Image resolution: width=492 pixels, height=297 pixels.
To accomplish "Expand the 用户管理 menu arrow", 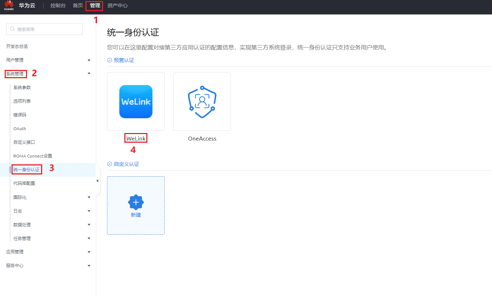I will tap(89, 60).
